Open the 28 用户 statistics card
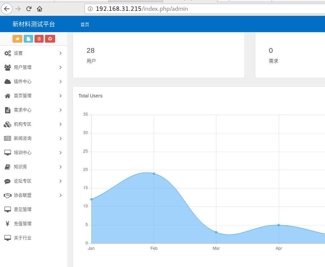Image resolution: width=325 pixels, height=267 pixels. (159, 55)
